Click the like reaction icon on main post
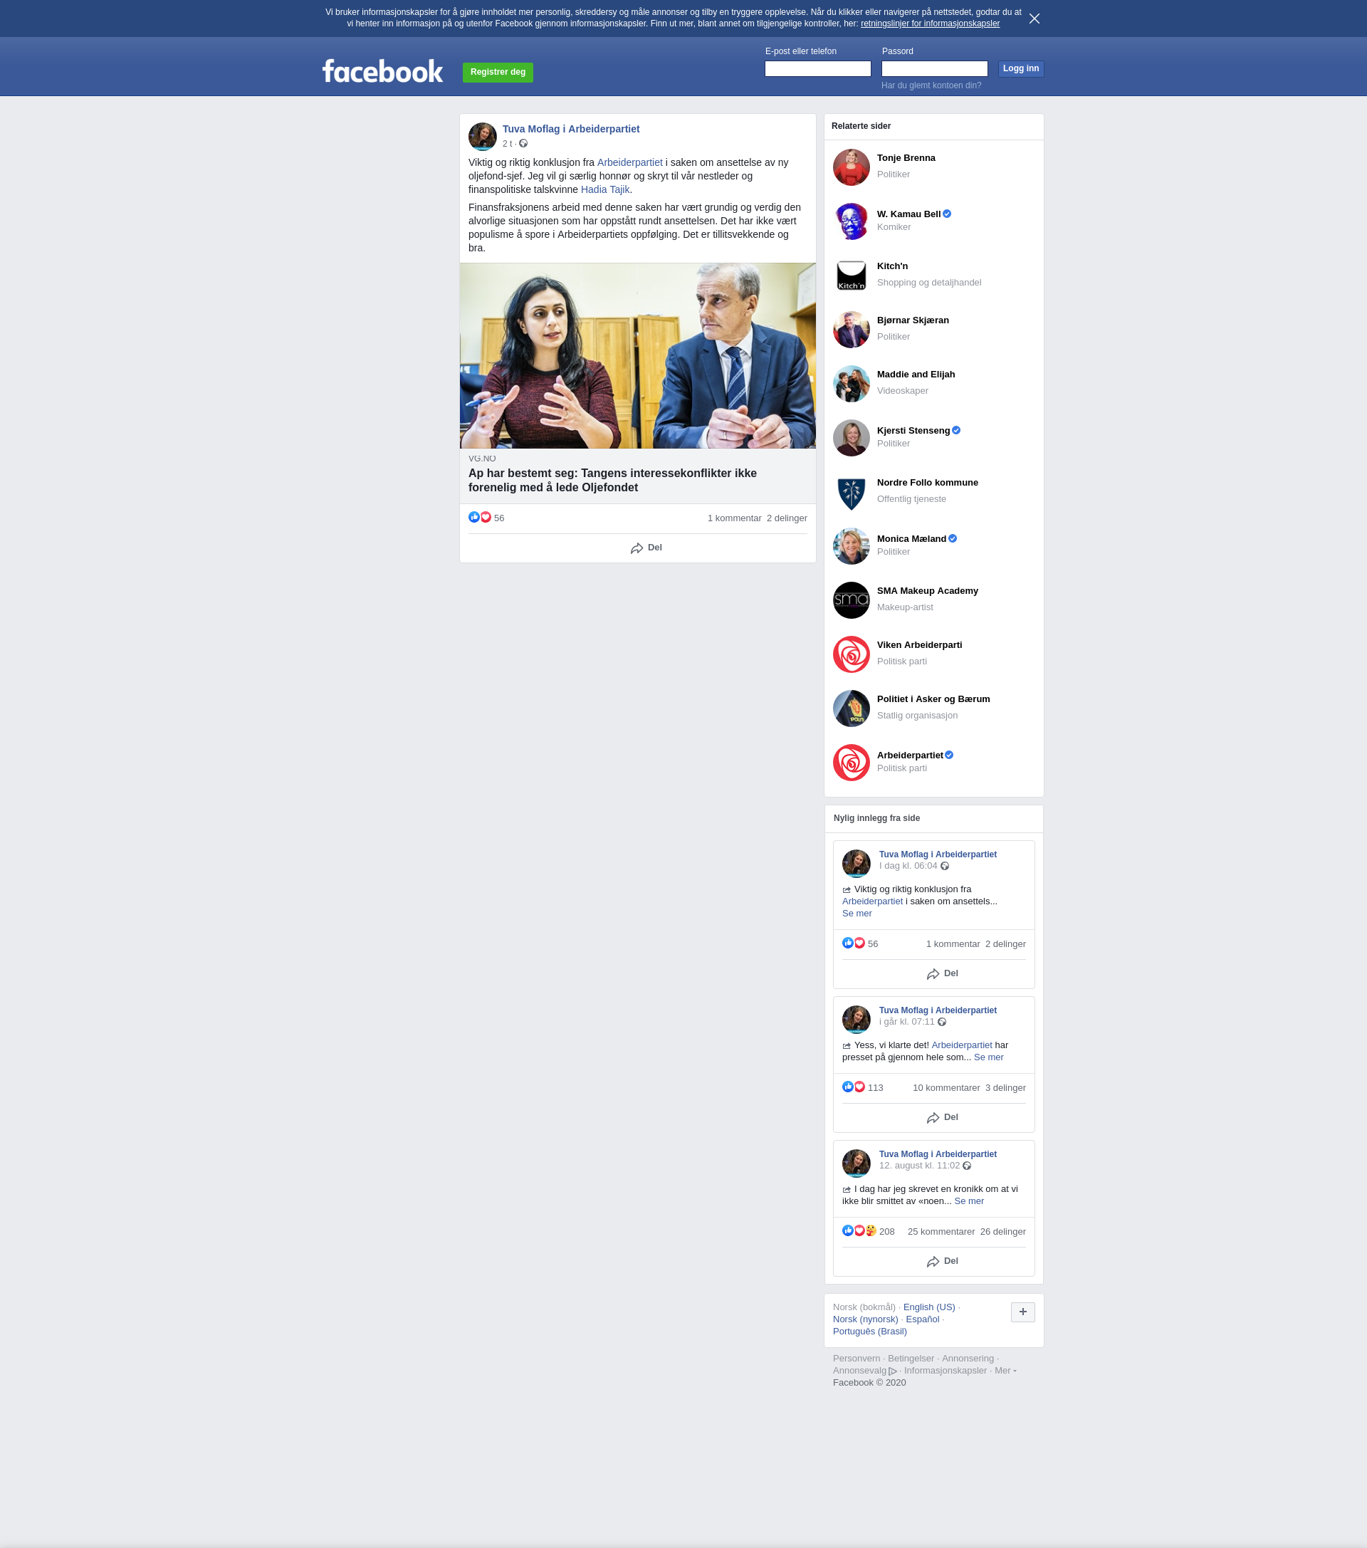 point(473,517)
